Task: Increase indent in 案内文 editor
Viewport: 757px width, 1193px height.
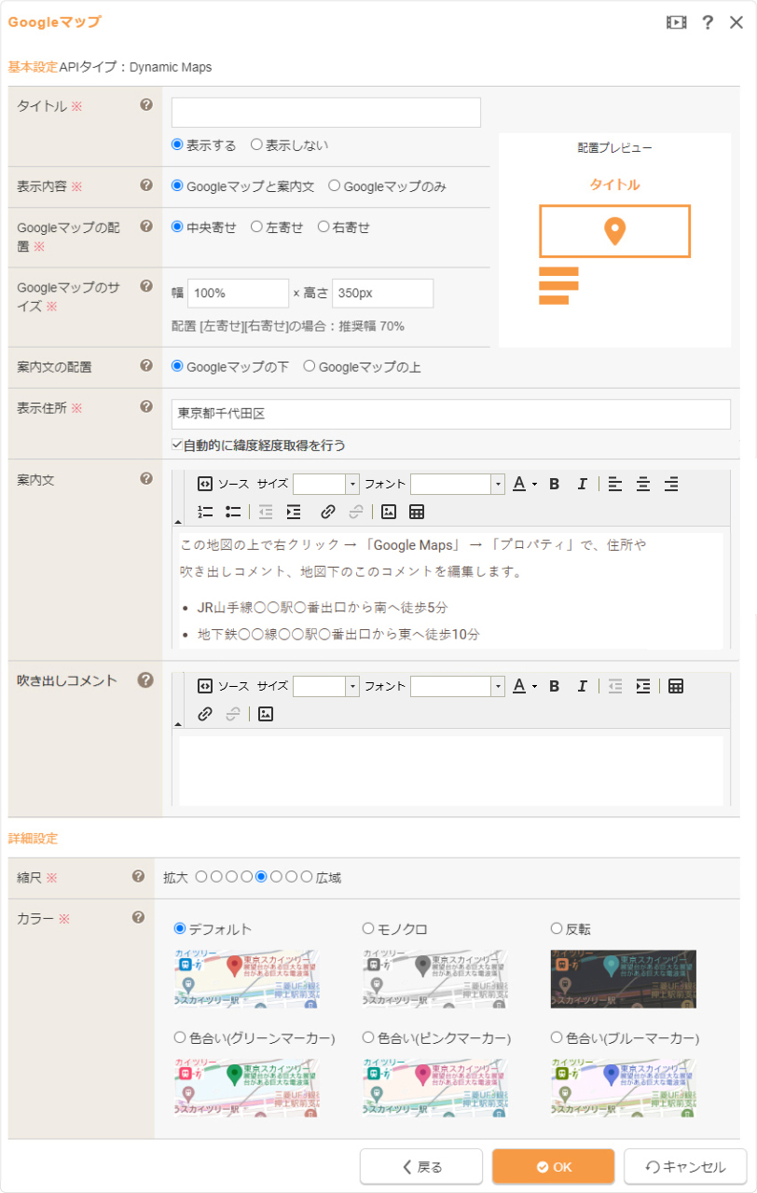Action: 294,512
